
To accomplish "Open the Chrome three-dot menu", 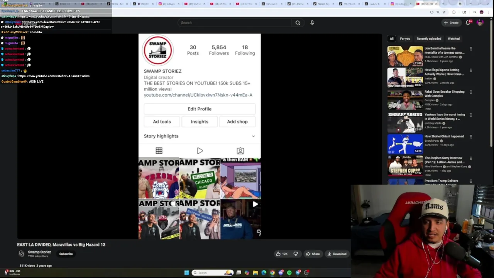I will click(488, 12).
